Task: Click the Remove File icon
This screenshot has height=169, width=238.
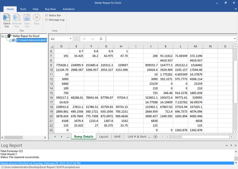Action: click(17, 17)
